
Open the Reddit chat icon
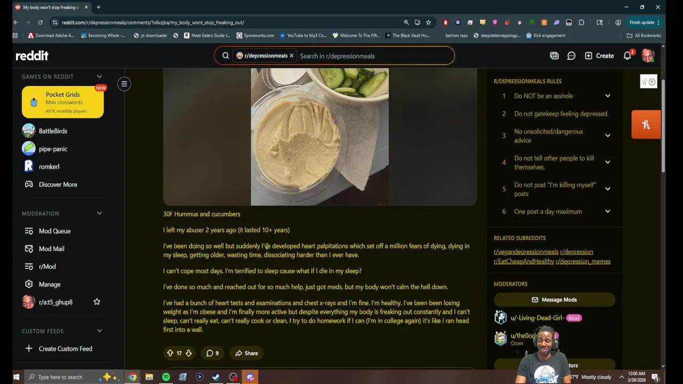(571, 55)
